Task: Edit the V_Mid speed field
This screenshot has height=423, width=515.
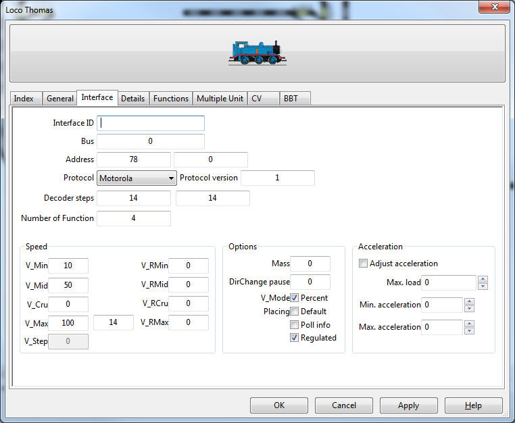Action: 68,285
